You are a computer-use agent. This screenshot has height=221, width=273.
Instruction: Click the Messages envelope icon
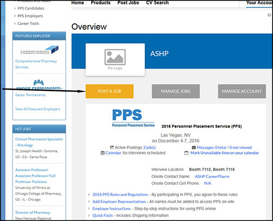coord(194,148)
